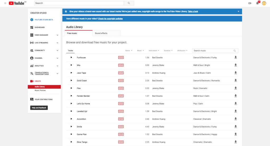Open the Mood filter dropdown
Viewport: 270px width, 146px height.
140,50
